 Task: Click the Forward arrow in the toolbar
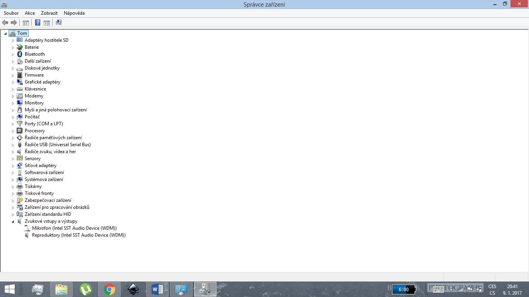point(14,22)
